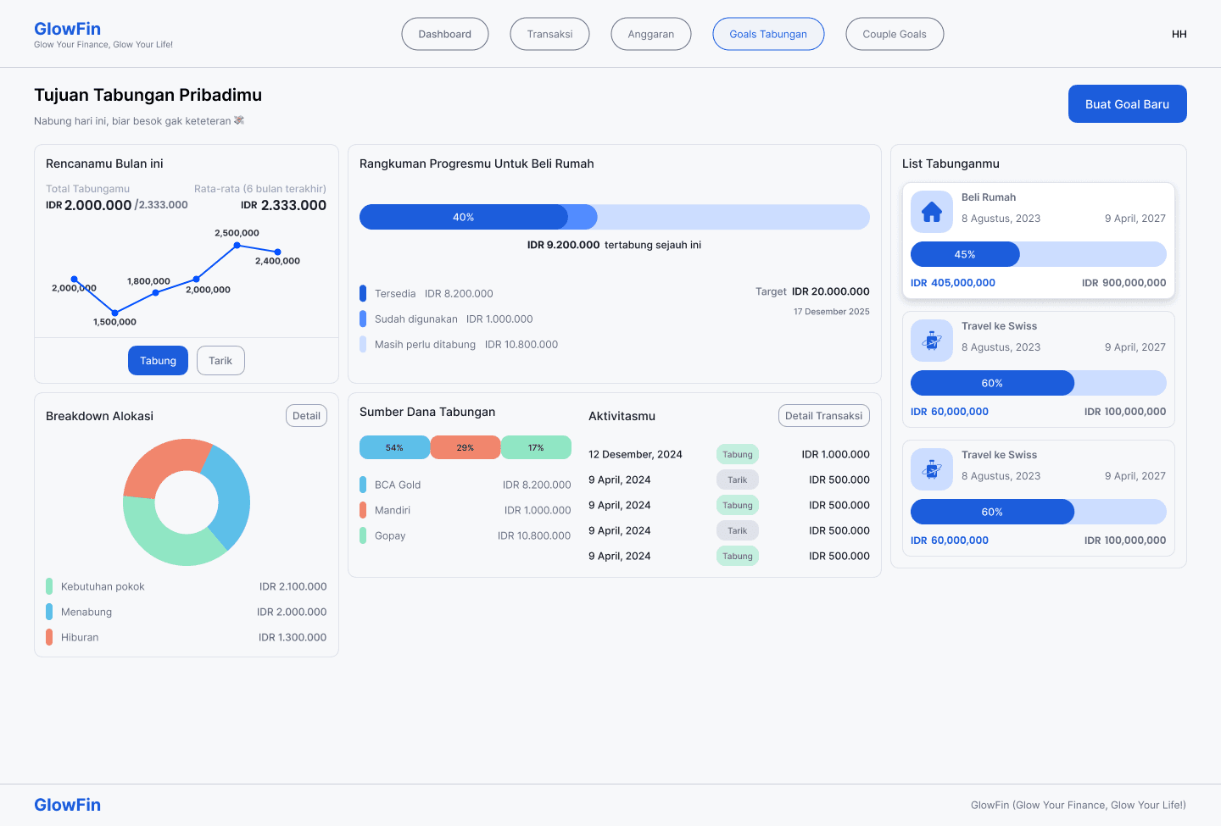Click the blue 54% BCA Gold segment

tap(394, 447)
